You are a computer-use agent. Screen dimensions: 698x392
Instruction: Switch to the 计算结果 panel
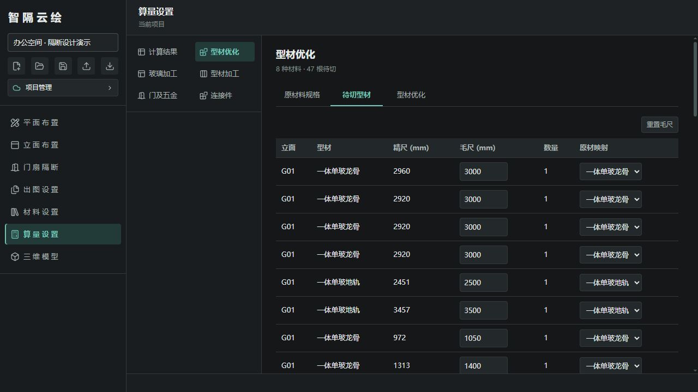(163, 52)
